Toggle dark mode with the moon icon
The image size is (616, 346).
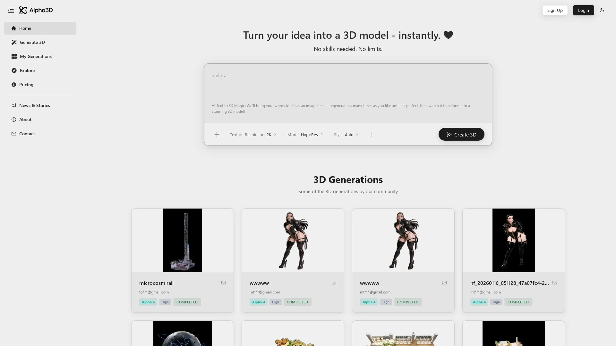[602, 10]
